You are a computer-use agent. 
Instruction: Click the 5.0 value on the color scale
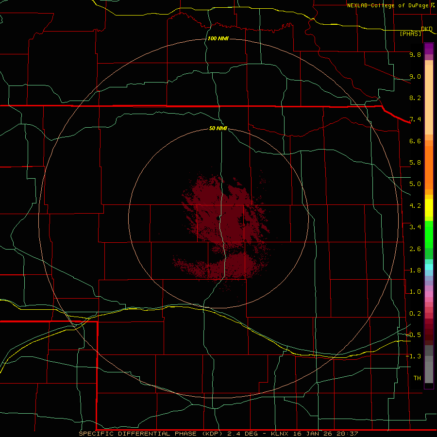point(415,184)
